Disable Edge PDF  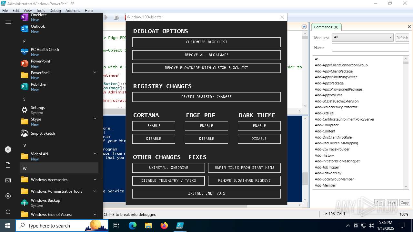coord(206,139)
